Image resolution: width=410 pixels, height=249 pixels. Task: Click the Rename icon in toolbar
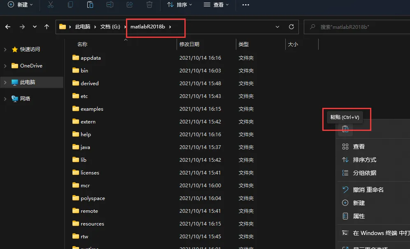pos(110,5)
